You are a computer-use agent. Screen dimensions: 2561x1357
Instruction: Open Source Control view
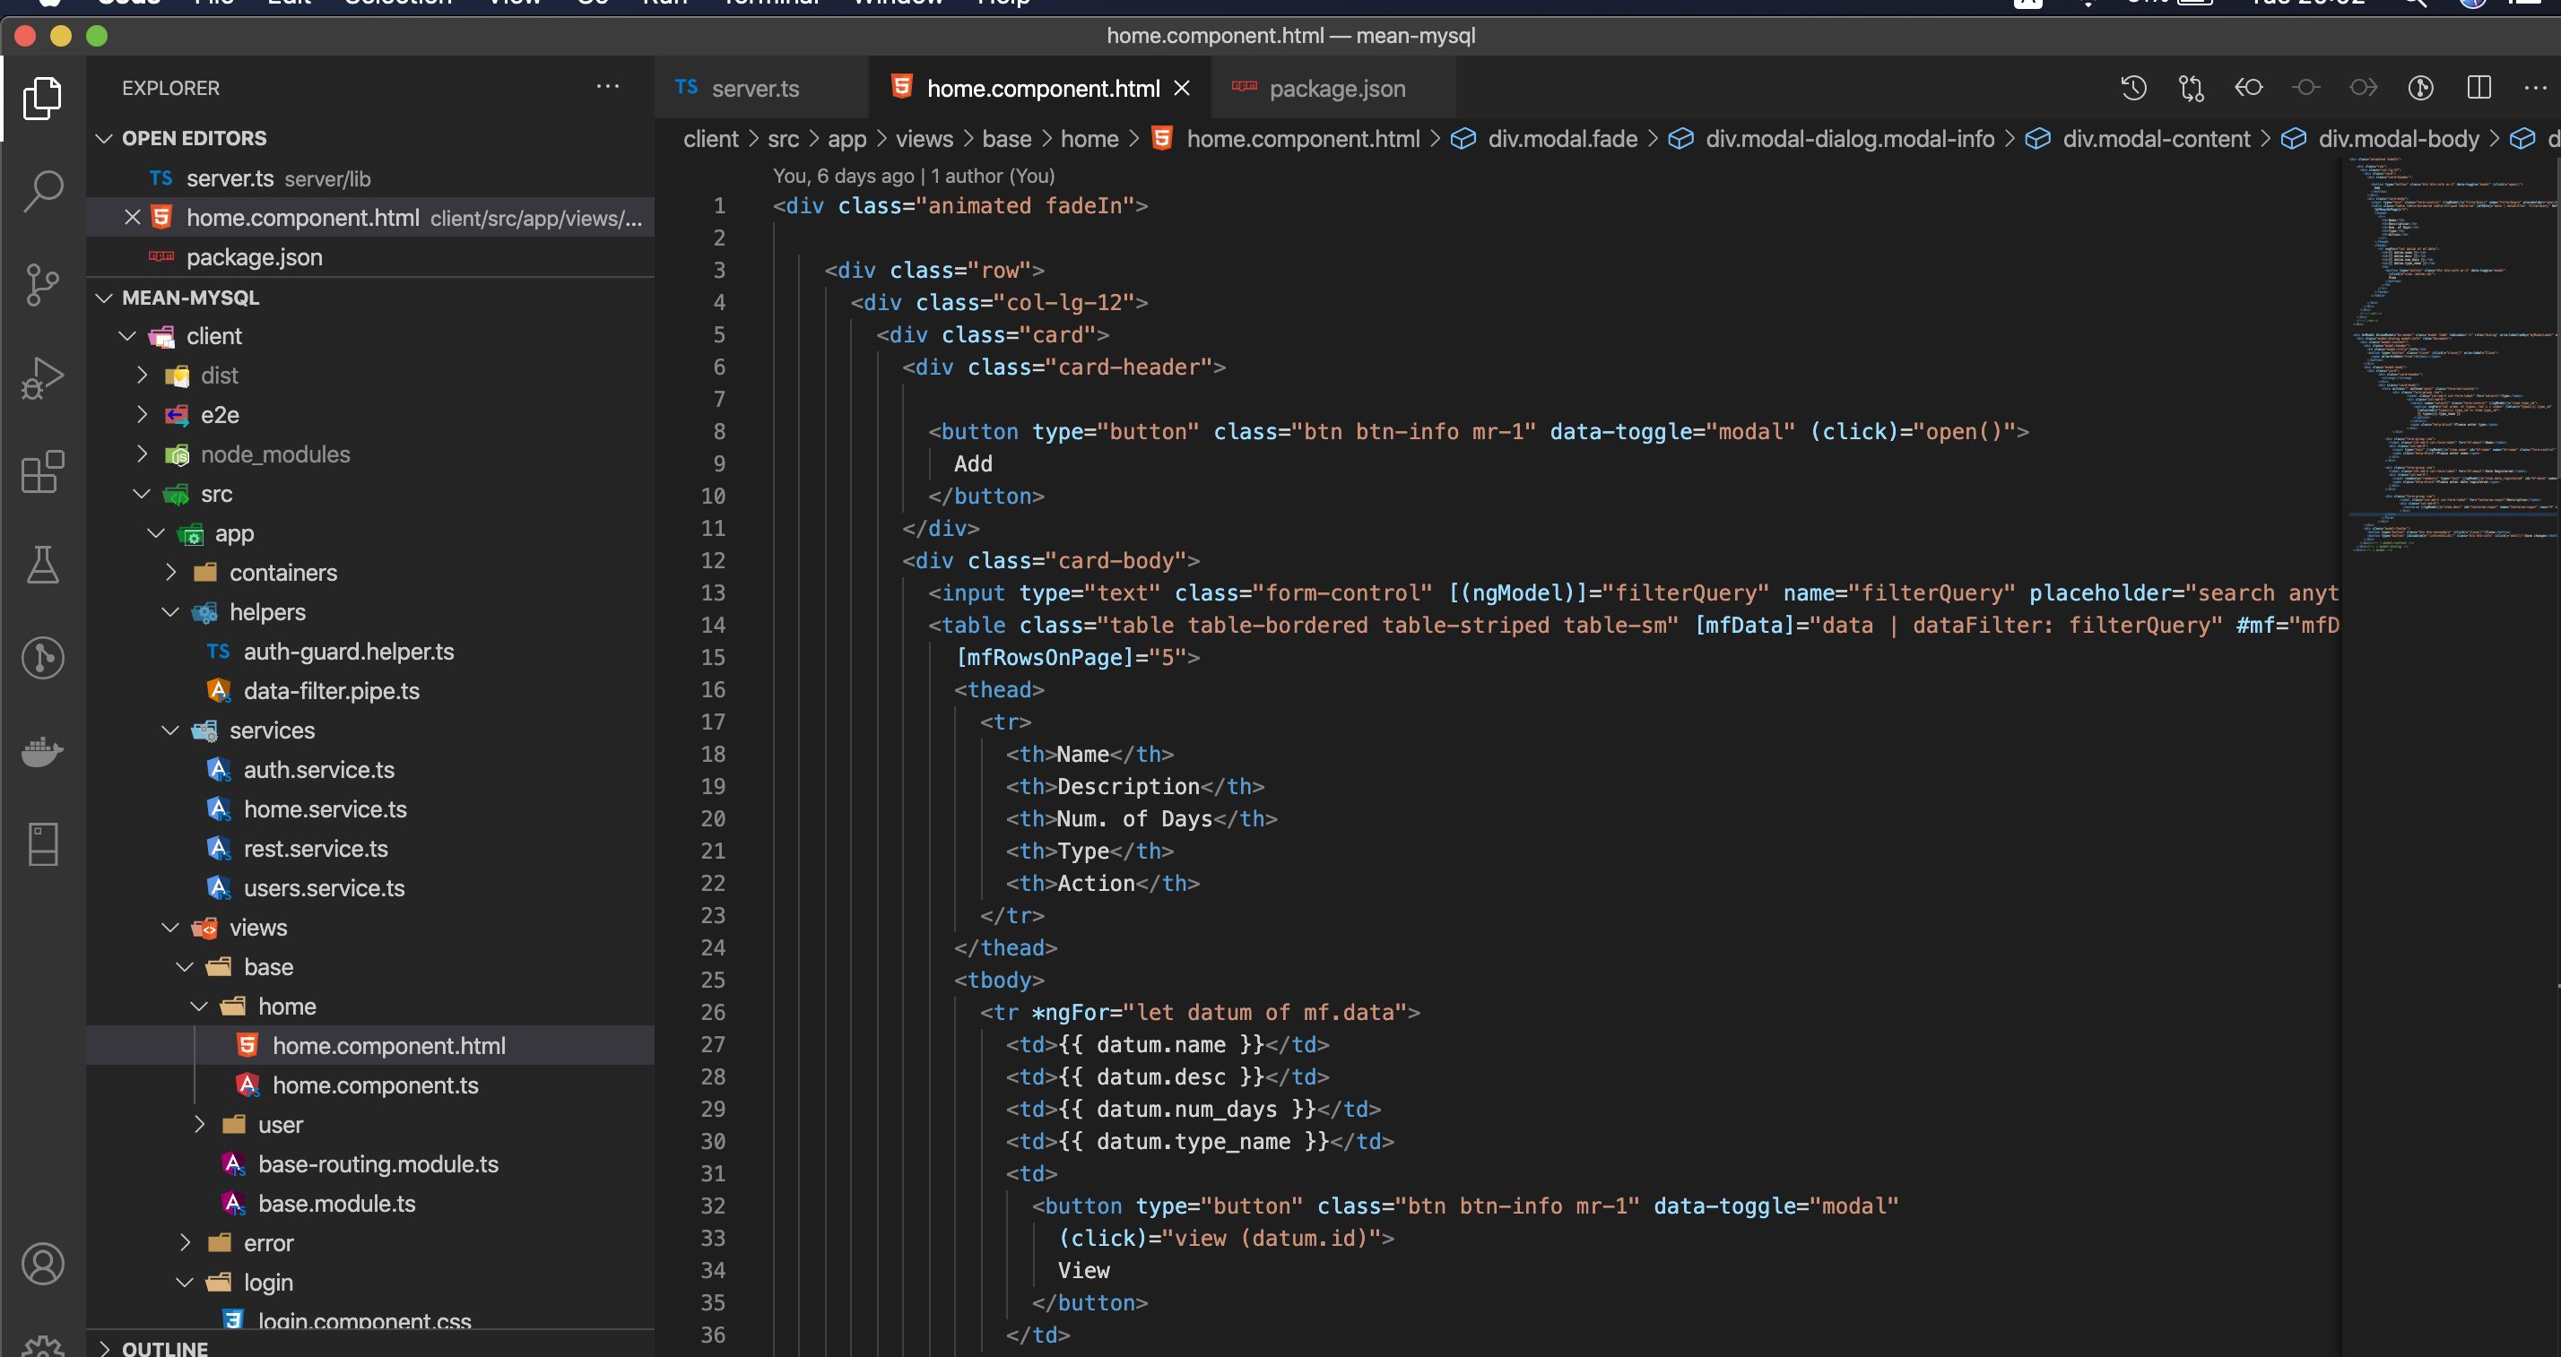43,285
